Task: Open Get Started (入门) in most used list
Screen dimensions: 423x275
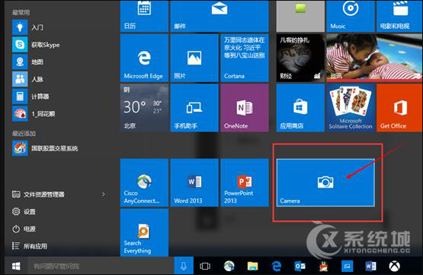Action: click(x=27, y=27)
